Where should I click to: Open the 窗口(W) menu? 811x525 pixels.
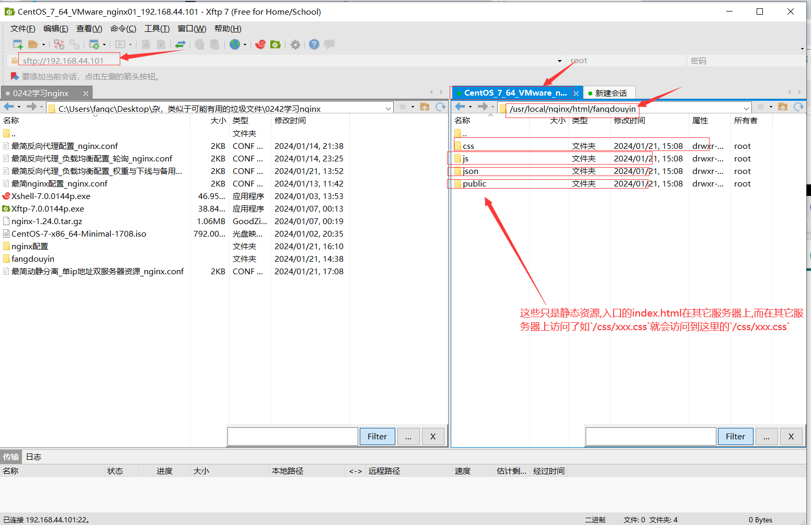[192, 29]
